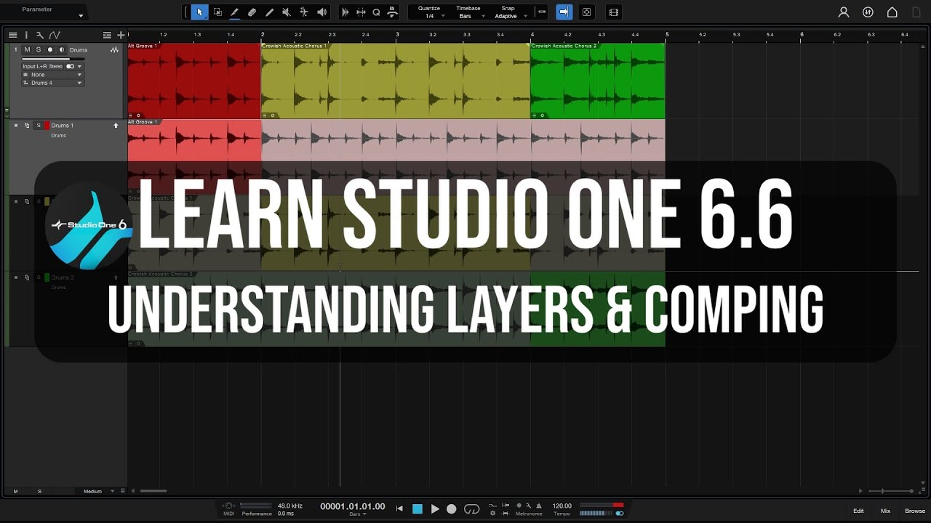Click timeline ruler at bar 3
This screenshot has width=931, height=523.
tap(397, 34)
